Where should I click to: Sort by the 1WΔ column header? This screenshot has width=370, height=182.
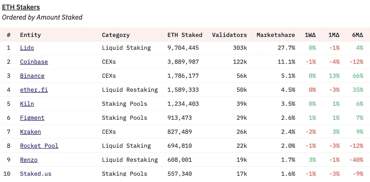pos(310,35)
